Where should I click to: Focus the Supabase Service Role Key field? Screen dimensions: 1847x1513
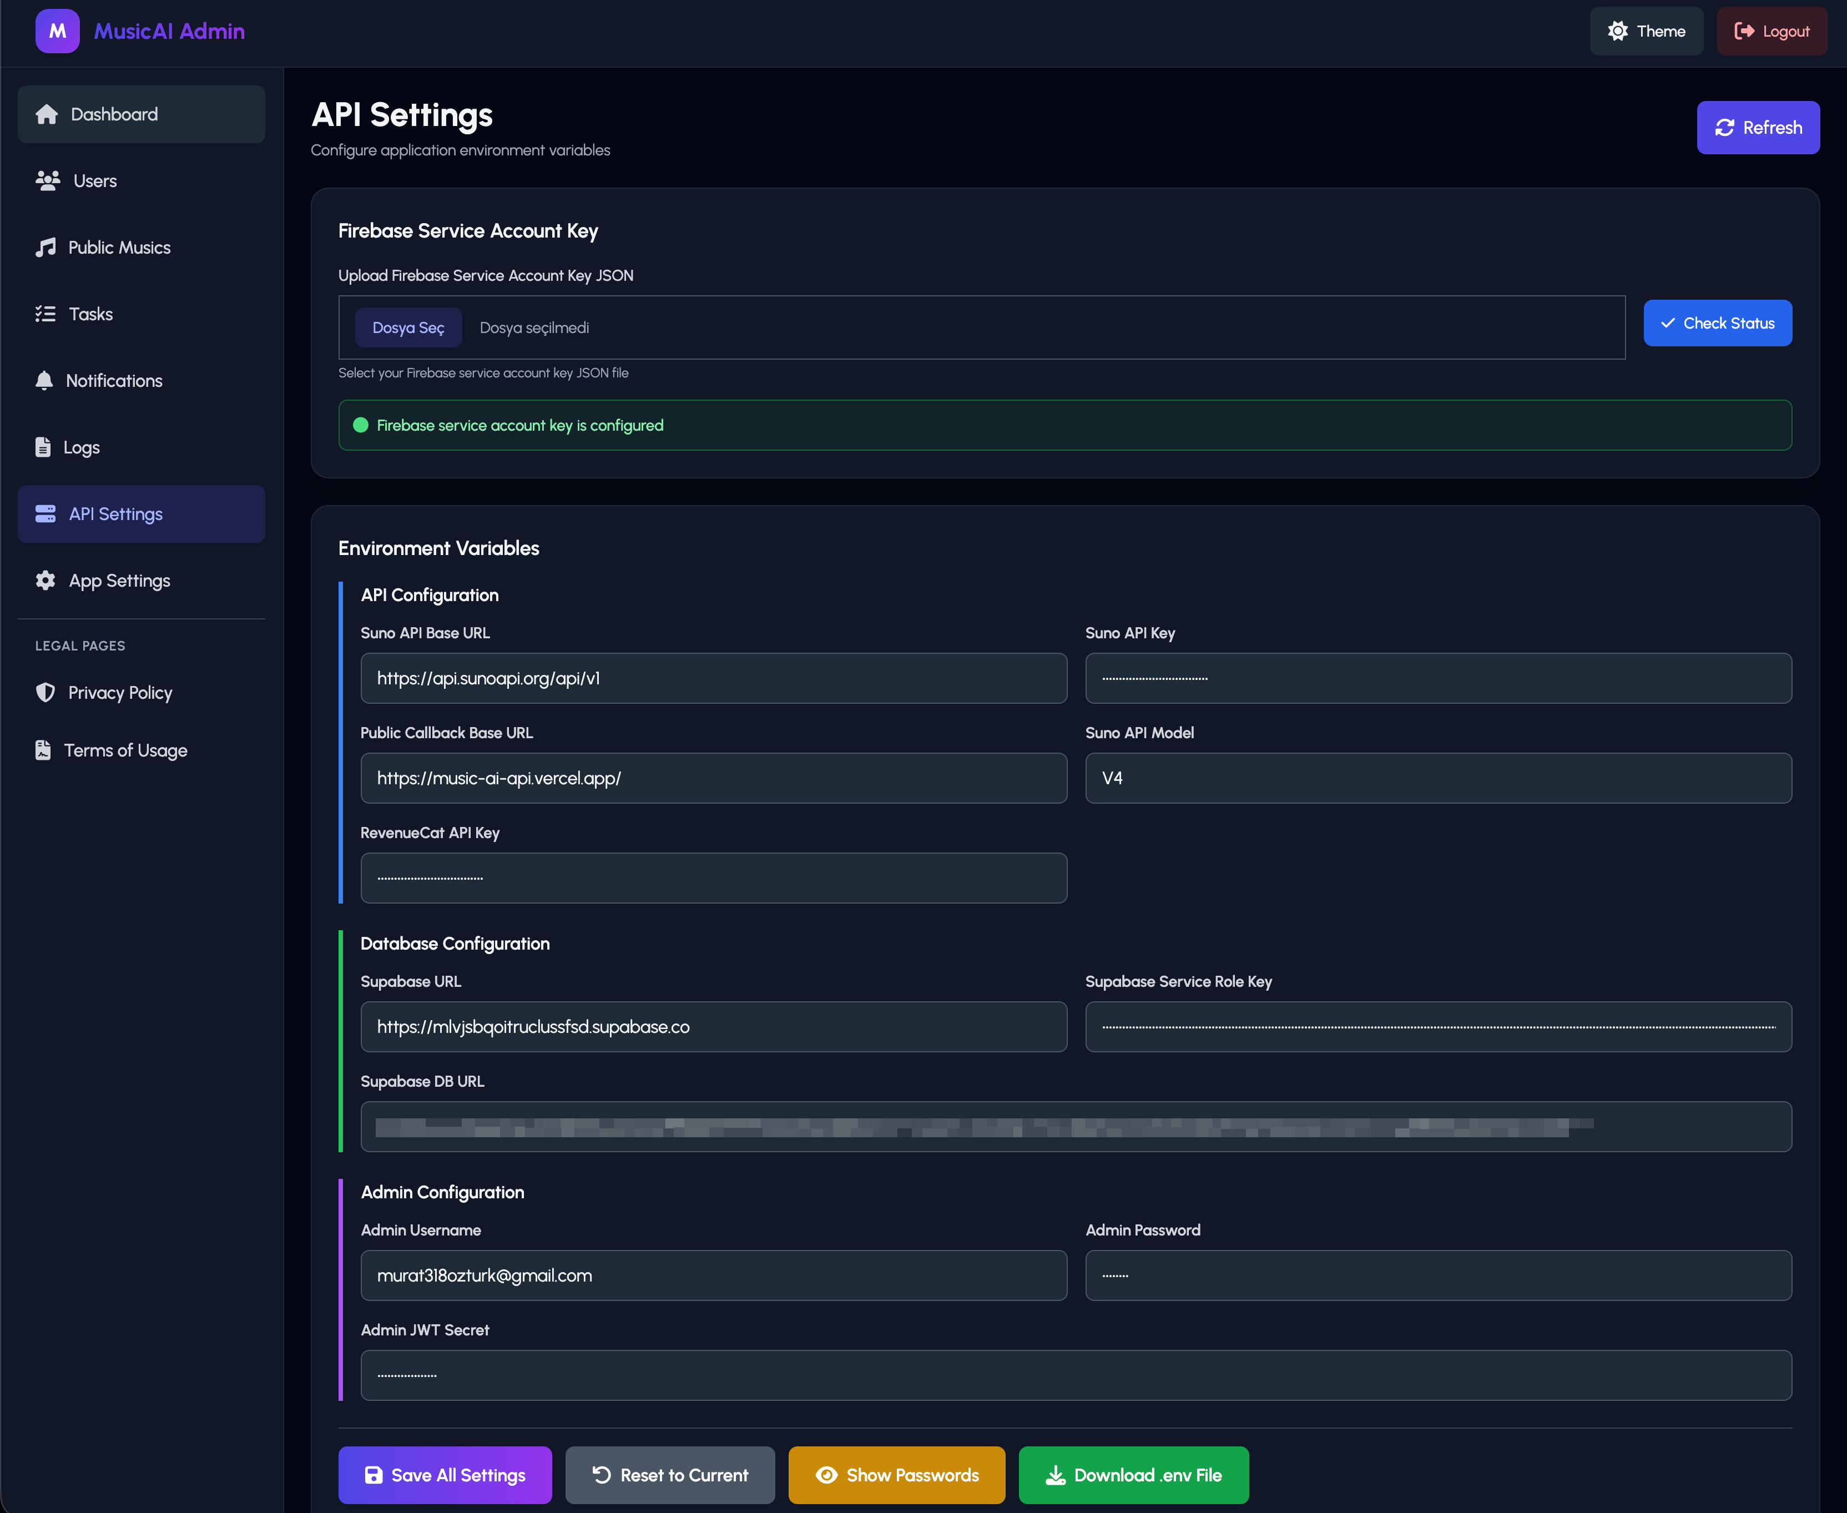click(1438, 1027)
